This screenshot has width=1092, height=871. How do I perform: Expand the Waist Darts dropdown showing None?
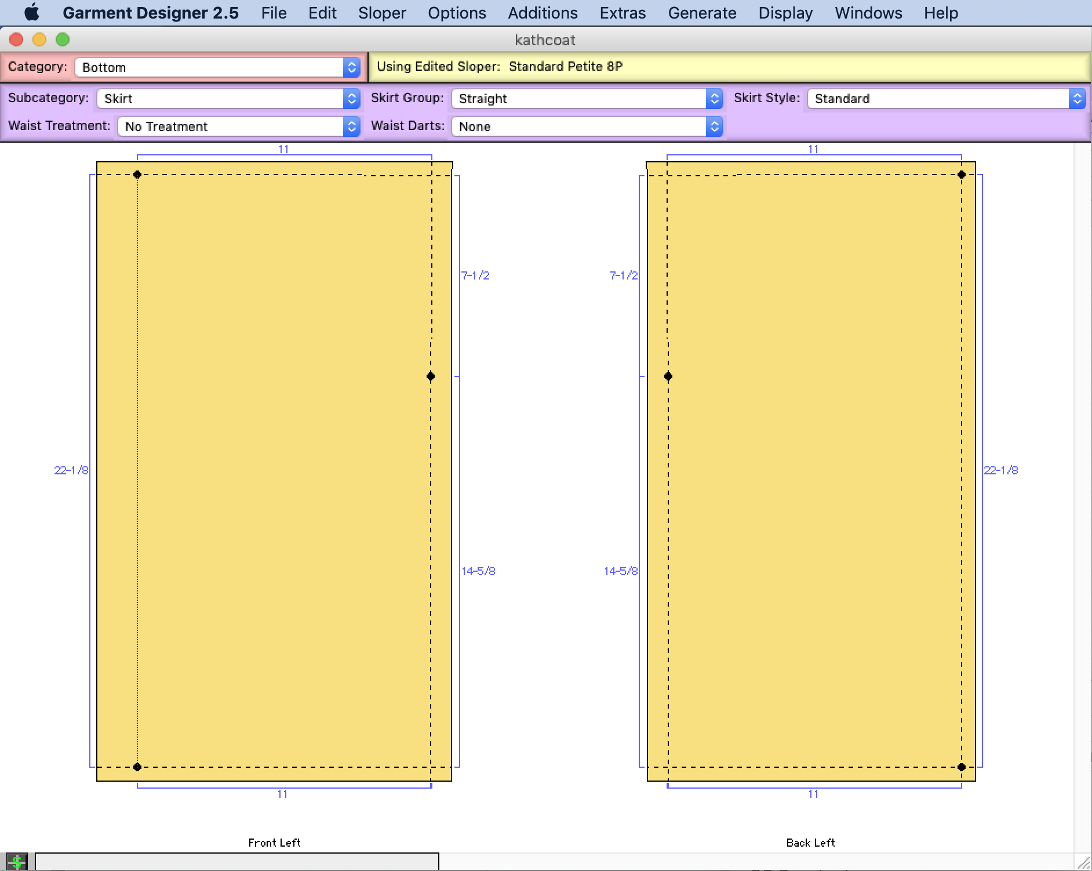587,126
